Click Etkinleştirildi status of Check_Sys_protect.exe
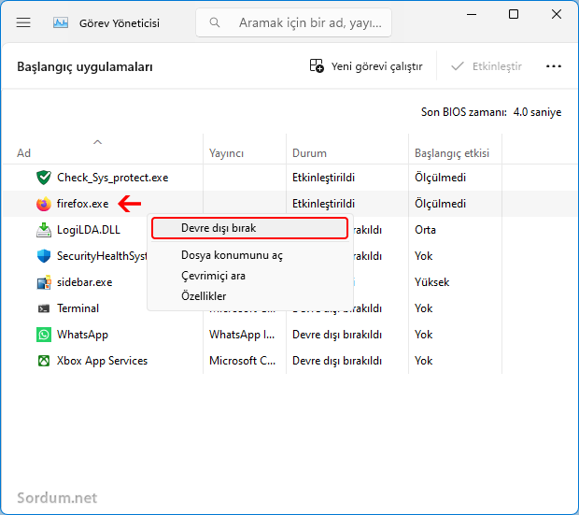The height and width of the screenshot is (515, 579). pyautogui.click(x=323, y=178)
